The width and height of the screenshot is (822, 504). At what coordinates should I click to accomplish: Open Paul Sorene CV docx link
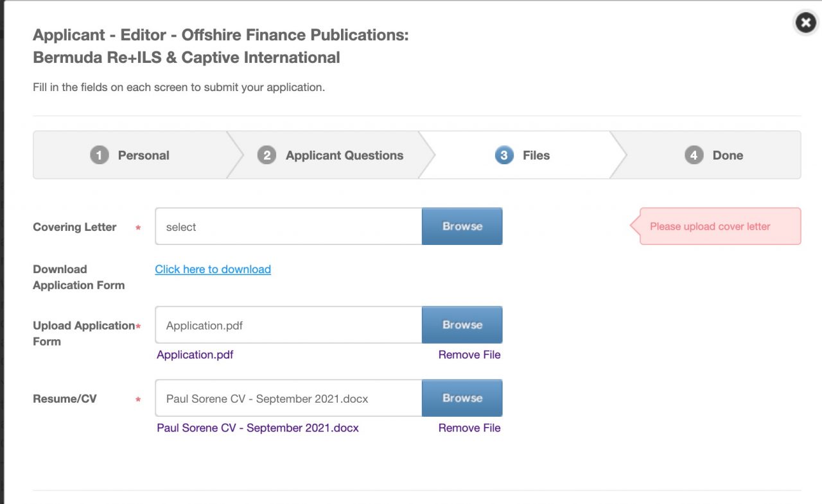258,428
